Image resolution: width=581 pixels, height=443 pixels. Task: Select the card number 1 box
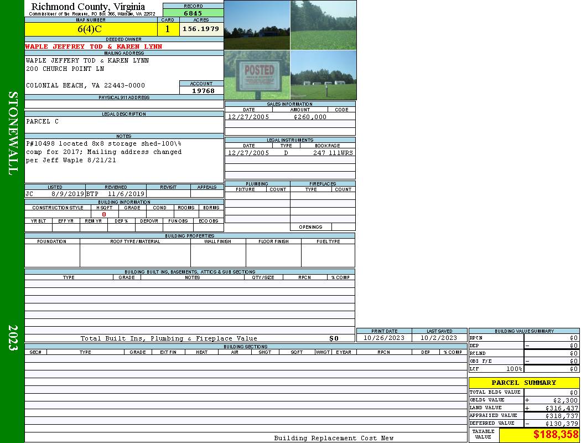[x=168, y=29]
